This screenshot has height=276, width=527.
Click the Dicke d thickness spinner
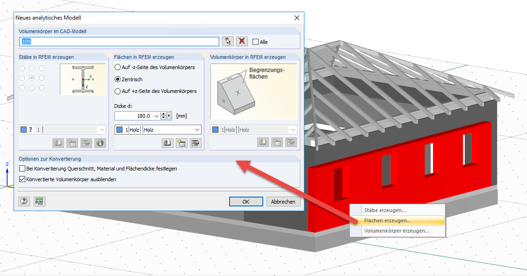(x=163, y=116)
